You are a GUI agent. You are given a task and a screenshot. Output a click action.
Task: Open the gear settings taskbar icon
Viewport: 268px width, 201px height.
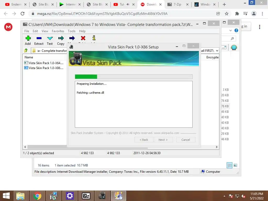(x=70, y=196)
